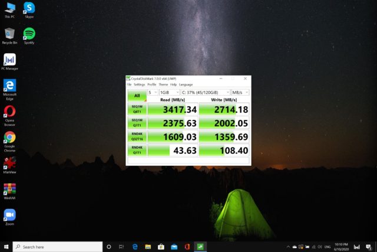
Task: Click the volume speaker tray icon
Action: [x=320, y=247]
